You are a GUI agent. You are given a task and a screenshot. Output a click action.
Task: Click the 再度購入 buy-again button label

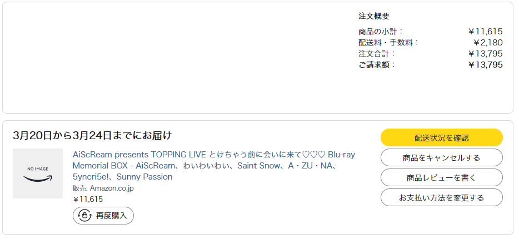pos(111,216)
